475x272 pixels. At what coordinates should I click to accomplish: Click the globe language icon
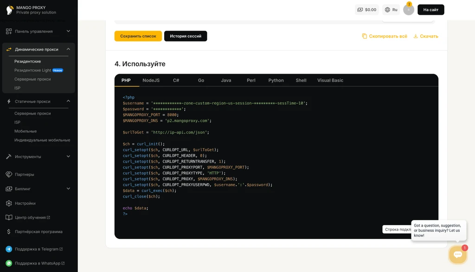(x=387, y=10)
